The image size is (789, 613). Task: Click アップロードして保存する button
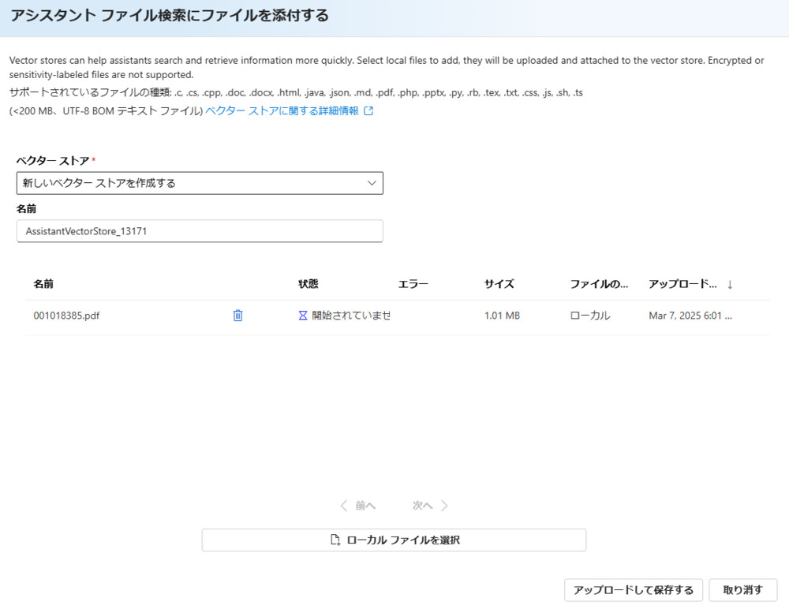[x=632, y=589]
